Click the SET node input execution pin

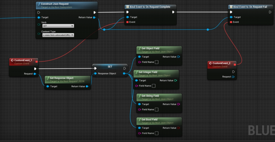tap(95, 68)
